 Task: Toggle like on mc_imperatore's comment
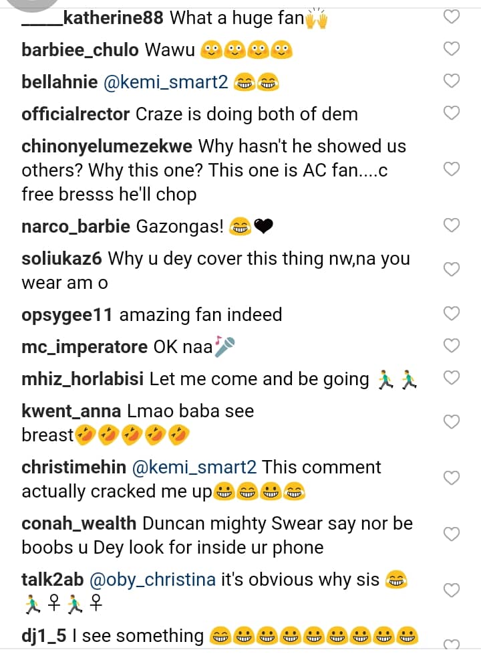click(x=452, y=346)
